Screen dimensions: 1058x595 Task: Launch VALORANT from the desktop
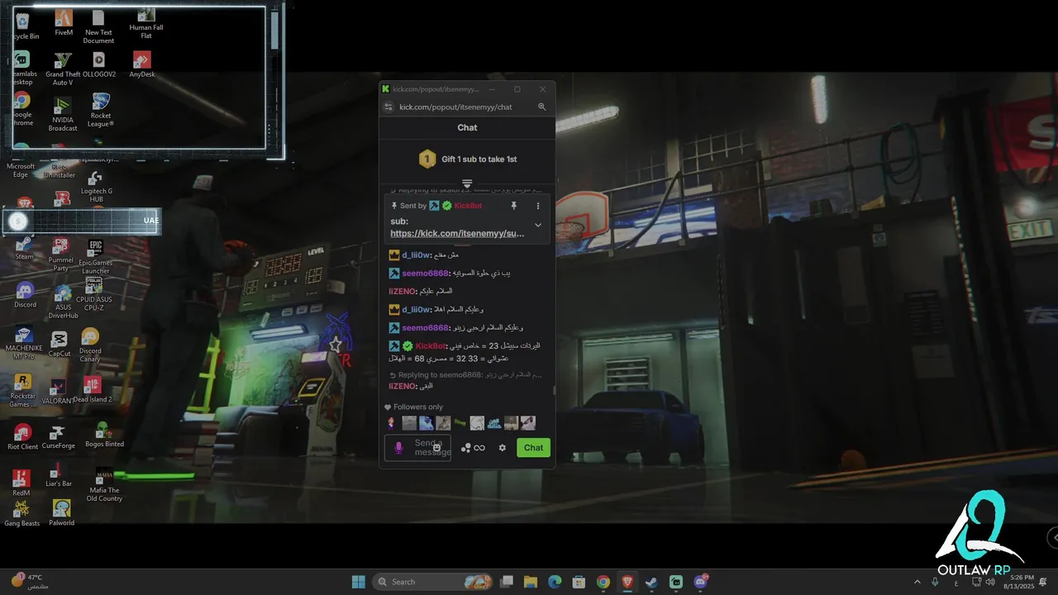click(58, 392)
